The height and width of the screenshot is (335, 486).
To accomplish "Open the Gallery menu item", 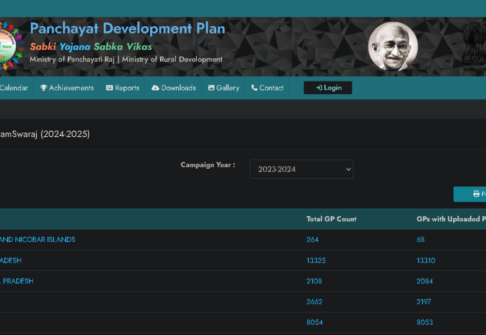I will 223,88.
